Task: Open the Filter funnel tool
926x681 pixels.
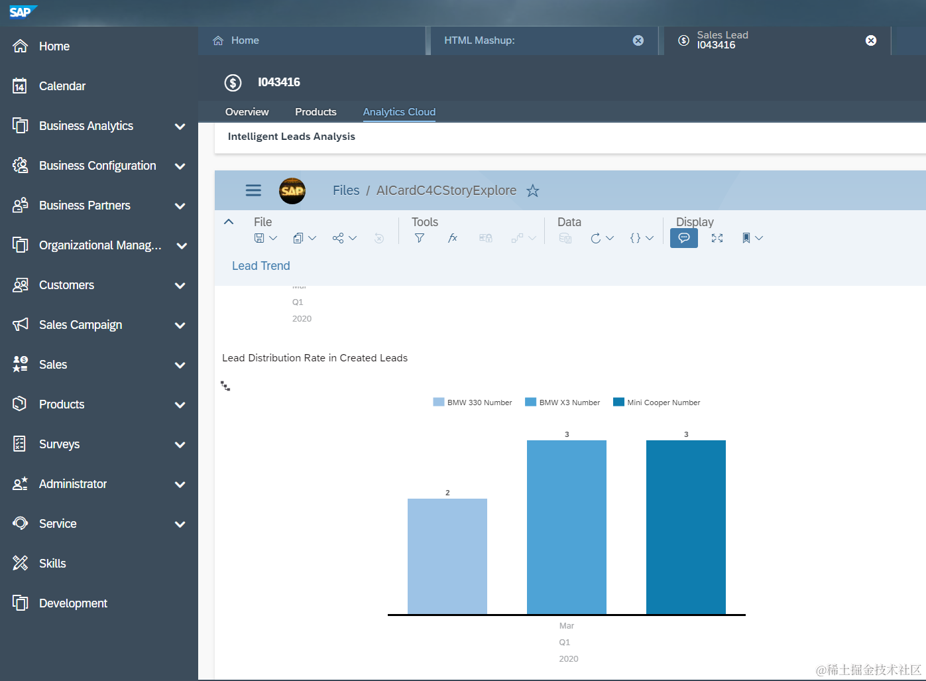Action: point(420,238)
